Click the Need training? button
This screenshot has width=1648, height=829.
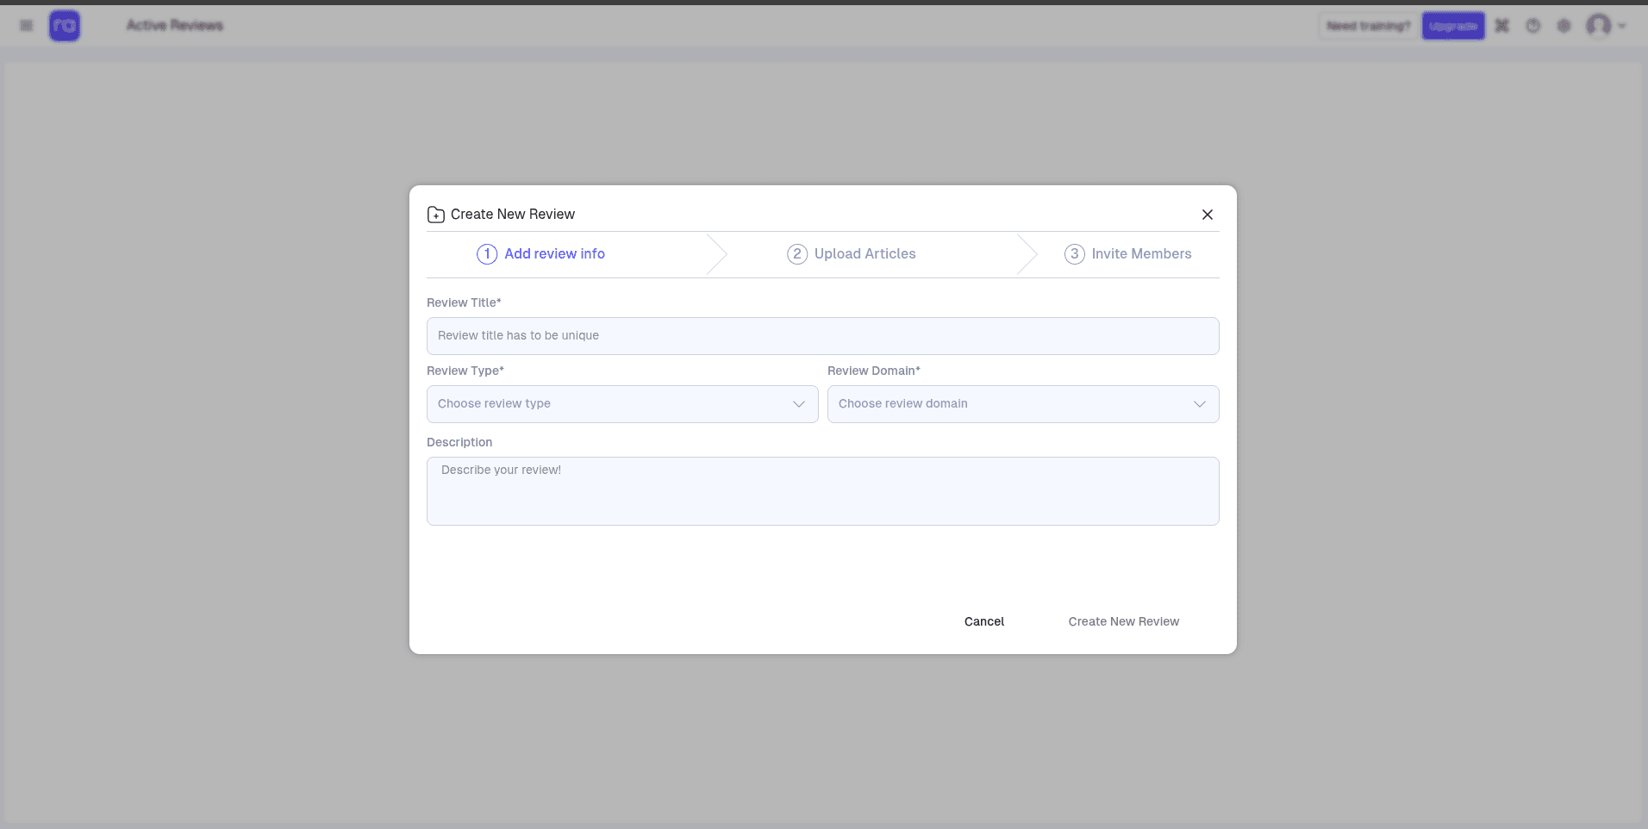(1368, 26)
